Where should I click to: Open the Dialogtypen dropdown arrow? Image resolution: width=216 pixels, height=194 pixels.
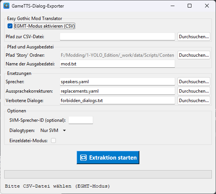click(x=64, y=130)
